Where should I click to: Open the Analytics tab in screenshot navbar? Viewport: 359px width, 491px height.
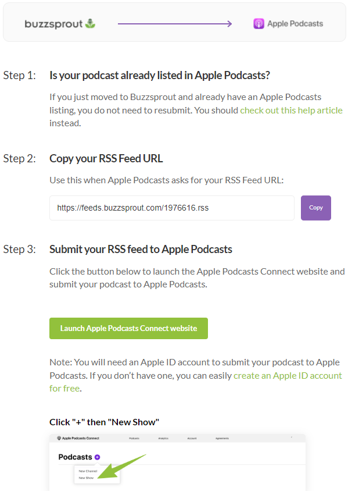(163, 439)
